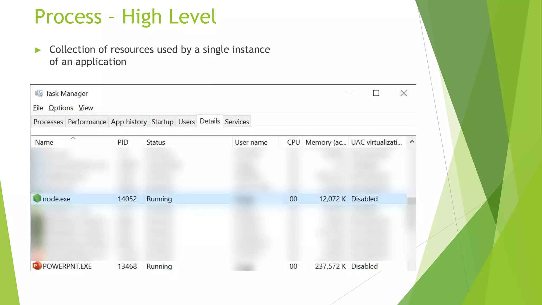The height and width of the screenshot is (305, 542).
Task: Sort by the PID column header
Action: coord(129,142)
